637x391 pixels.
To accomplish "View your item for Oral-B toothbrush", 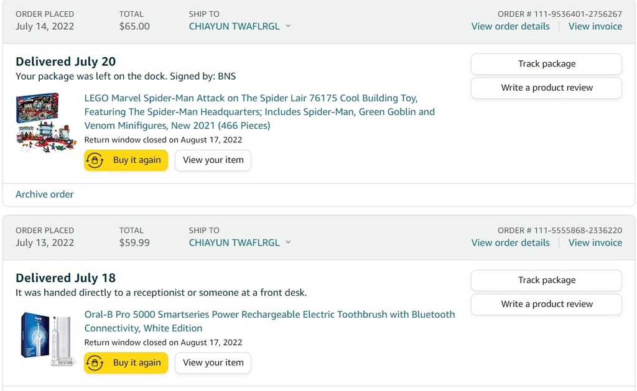I will [x=213, y=362].
